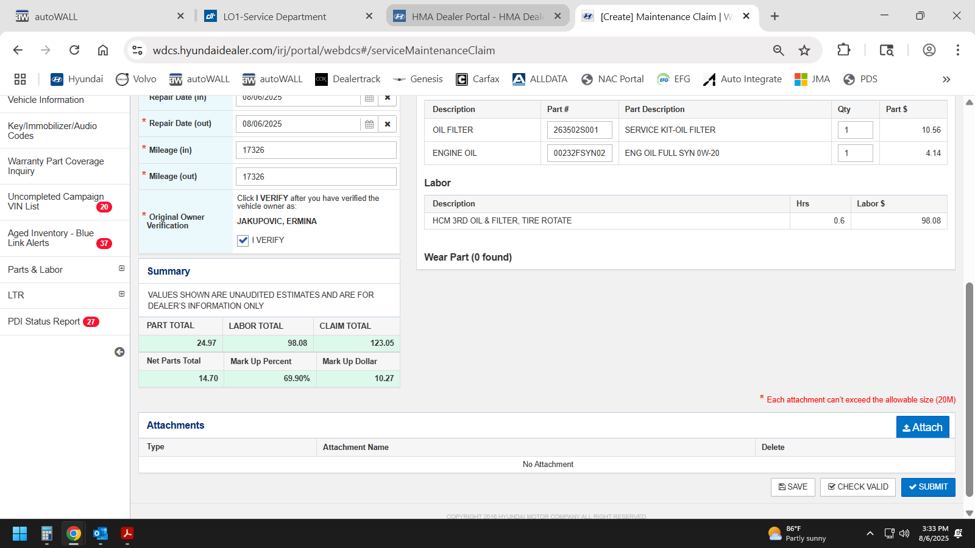
Task: Submit the maintenance claim
Action: pos(927,487)
